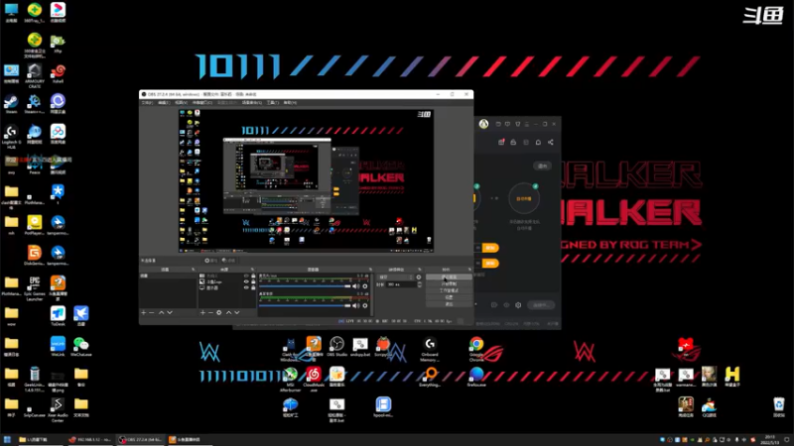This screenshot has height=446, width=794.
Task: Open the 工具(T) menu in OBS
Action: [x=272, y=103]
